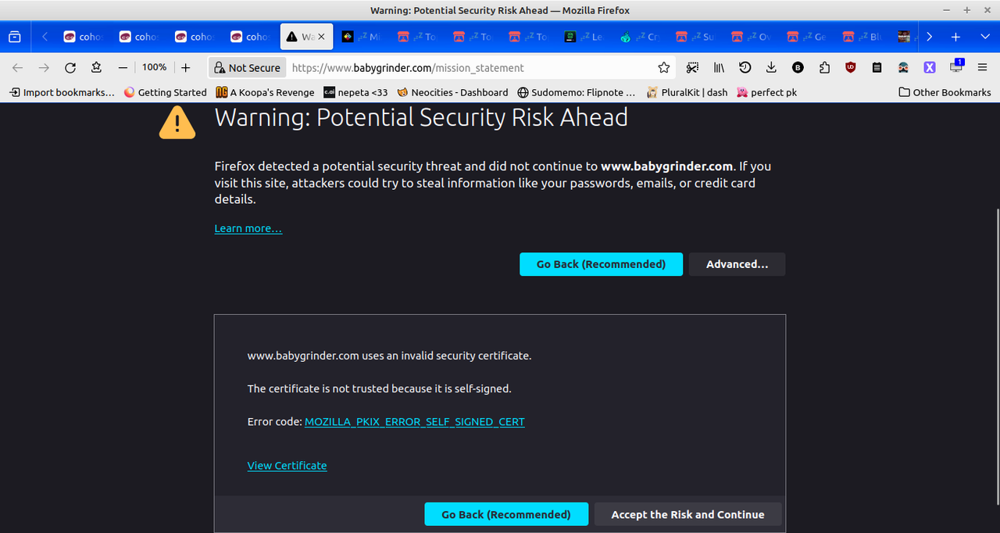Viewport: 1000px width, 533px height.
Task: Open the History clock icon
Action: 745,68
